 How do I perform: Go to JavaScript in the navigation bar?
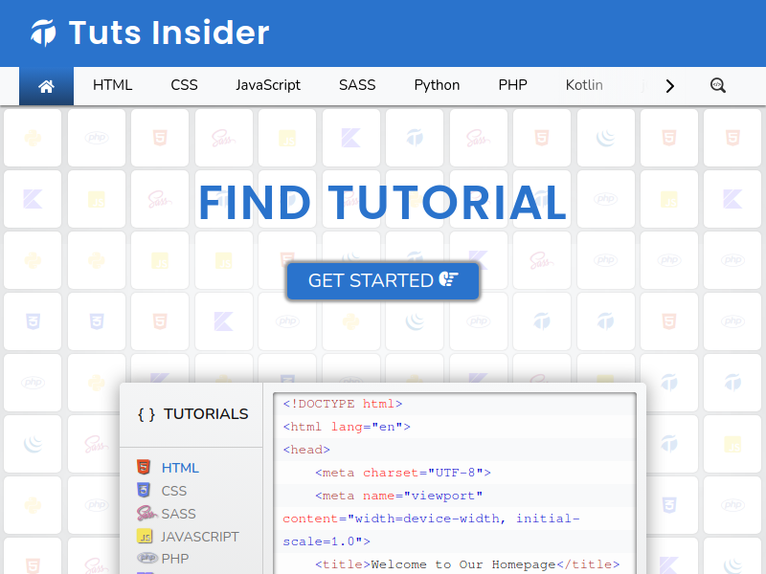[268, 85]
